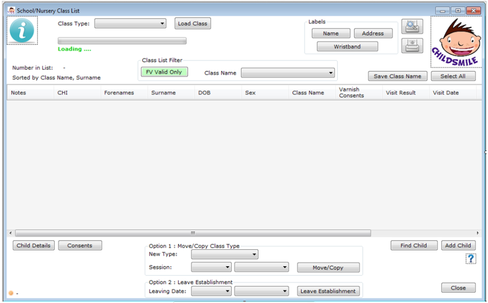Click the printer icon button

[412, 46]
